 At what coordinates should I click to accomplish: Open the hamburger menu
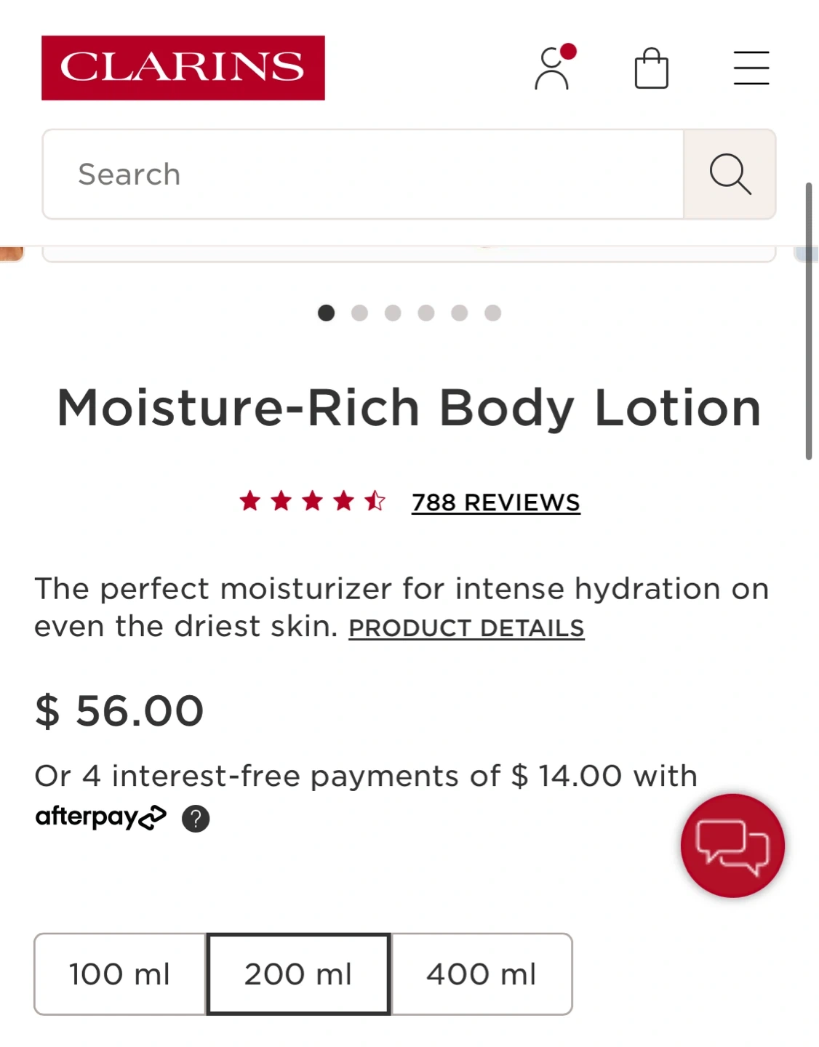751,68
